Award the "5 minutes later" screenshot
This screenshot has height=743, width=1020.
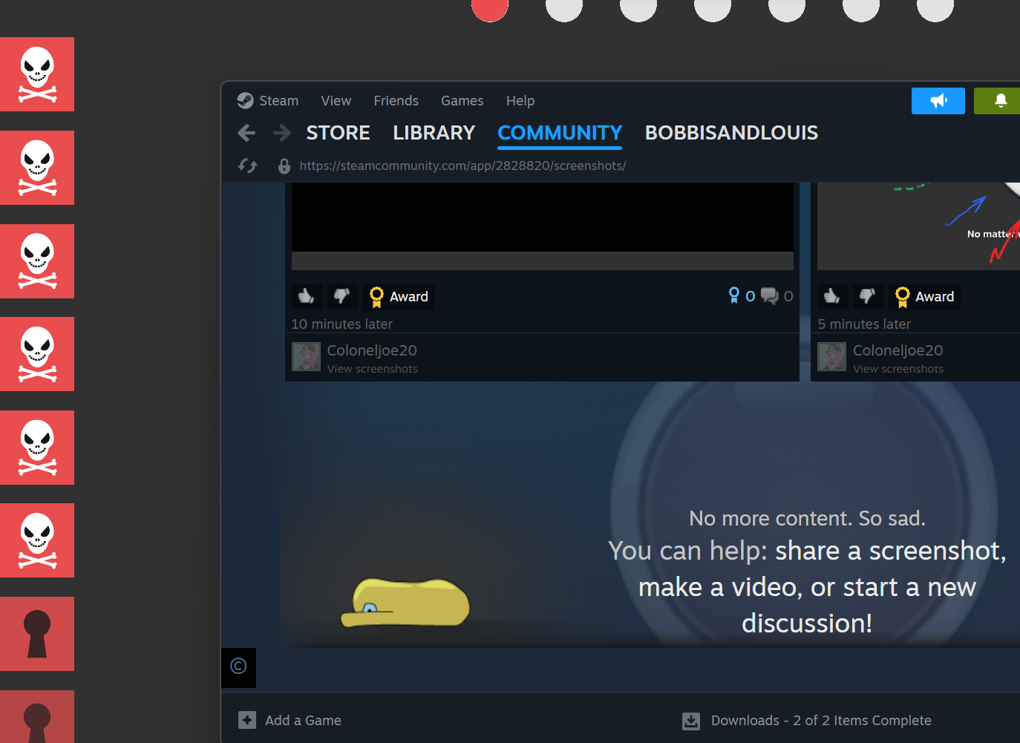pos(924,297)
